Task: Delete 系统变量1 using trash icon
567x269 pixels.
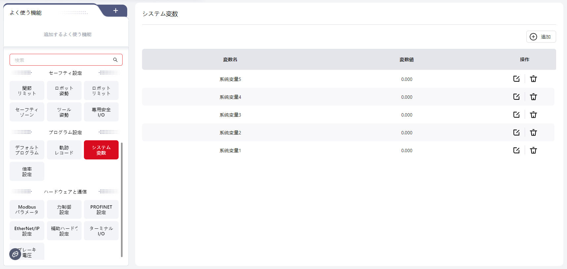Action: click(533, 150)
